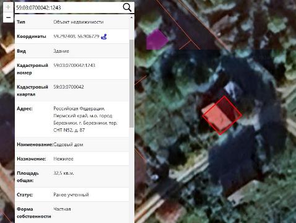Click the Форма собственности row
The height and width of the screenshot is (223, 296).
pyautogui.click(x=72, y=212)
